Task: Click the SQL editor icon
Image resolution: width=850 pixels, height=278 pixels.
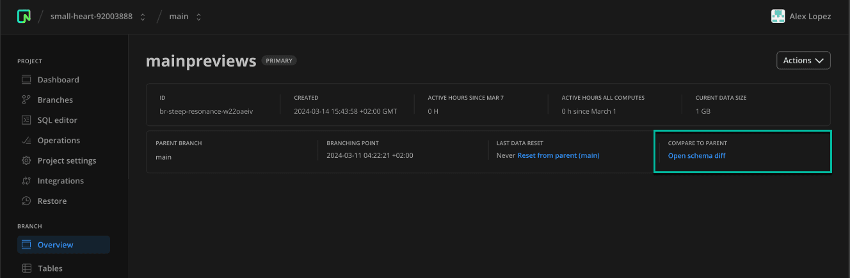Action: click(26, 120)
